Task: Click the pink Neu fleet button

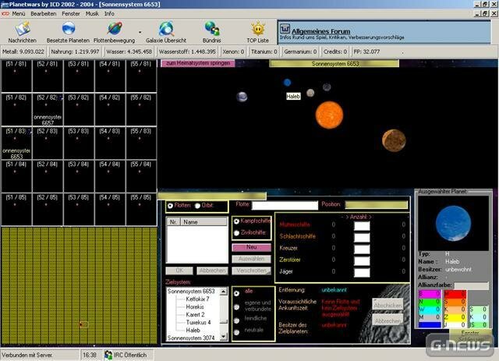Action: pyautogui.click(x=251, y=247)
